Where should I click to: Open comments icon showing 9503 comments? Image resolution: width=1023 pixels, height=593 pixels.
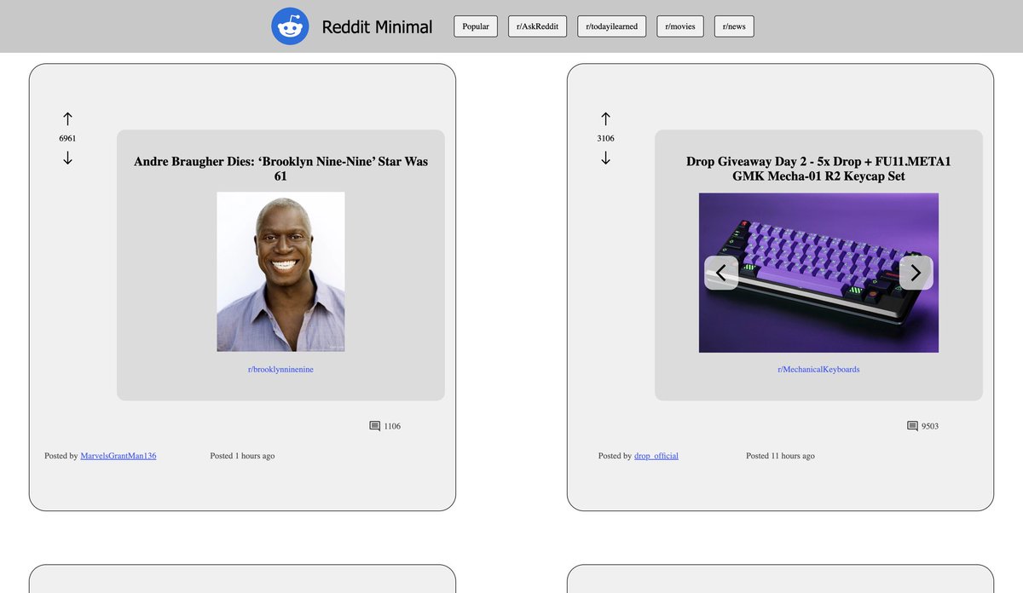point(912,426)
